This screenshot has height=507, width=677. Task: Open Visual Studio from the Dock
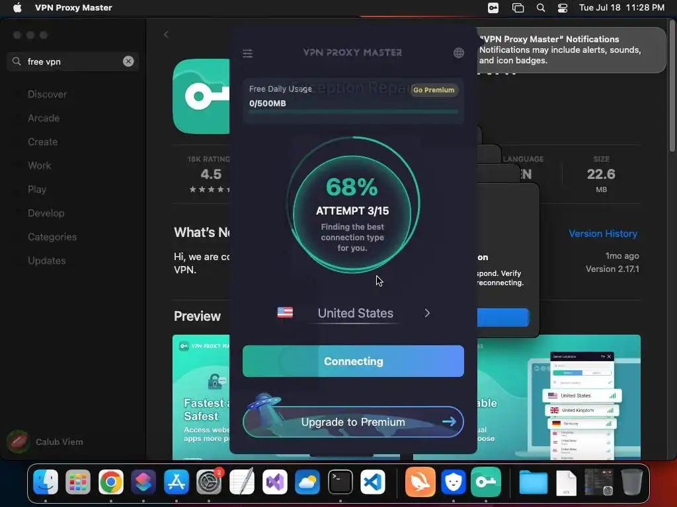[274, 481]
